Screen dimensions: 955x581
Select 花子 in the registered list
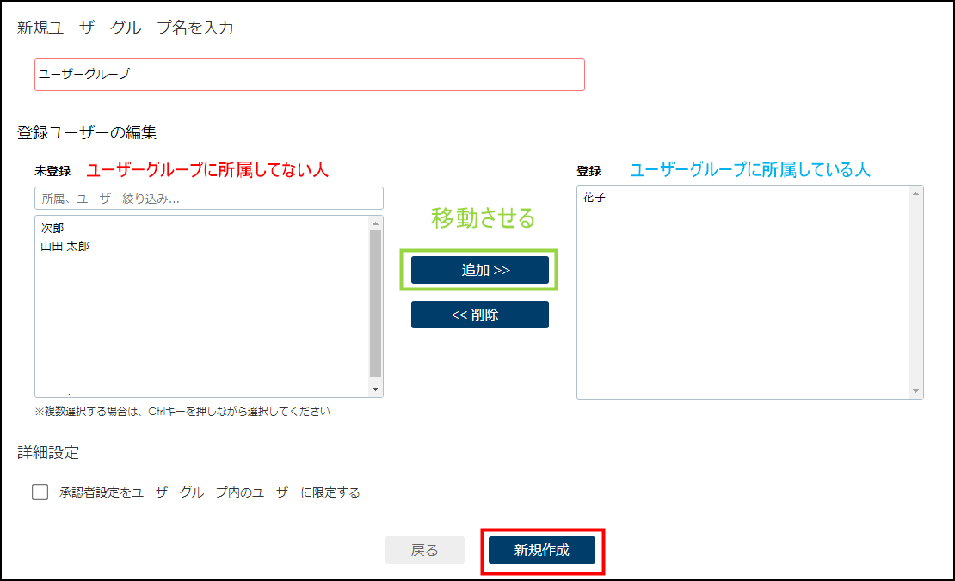[594, 197]
